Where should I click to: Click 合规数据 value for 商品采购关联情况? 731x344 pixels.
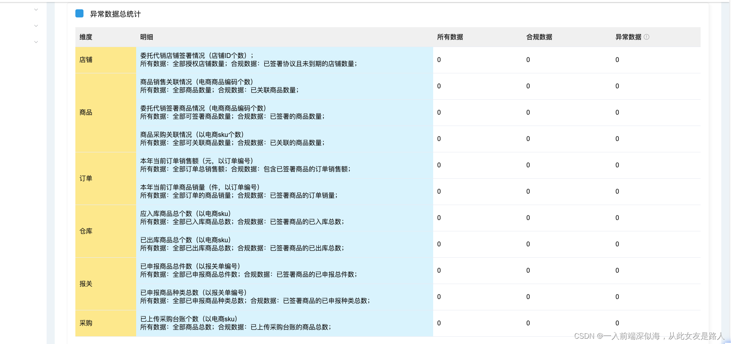(x=528, y=139)
